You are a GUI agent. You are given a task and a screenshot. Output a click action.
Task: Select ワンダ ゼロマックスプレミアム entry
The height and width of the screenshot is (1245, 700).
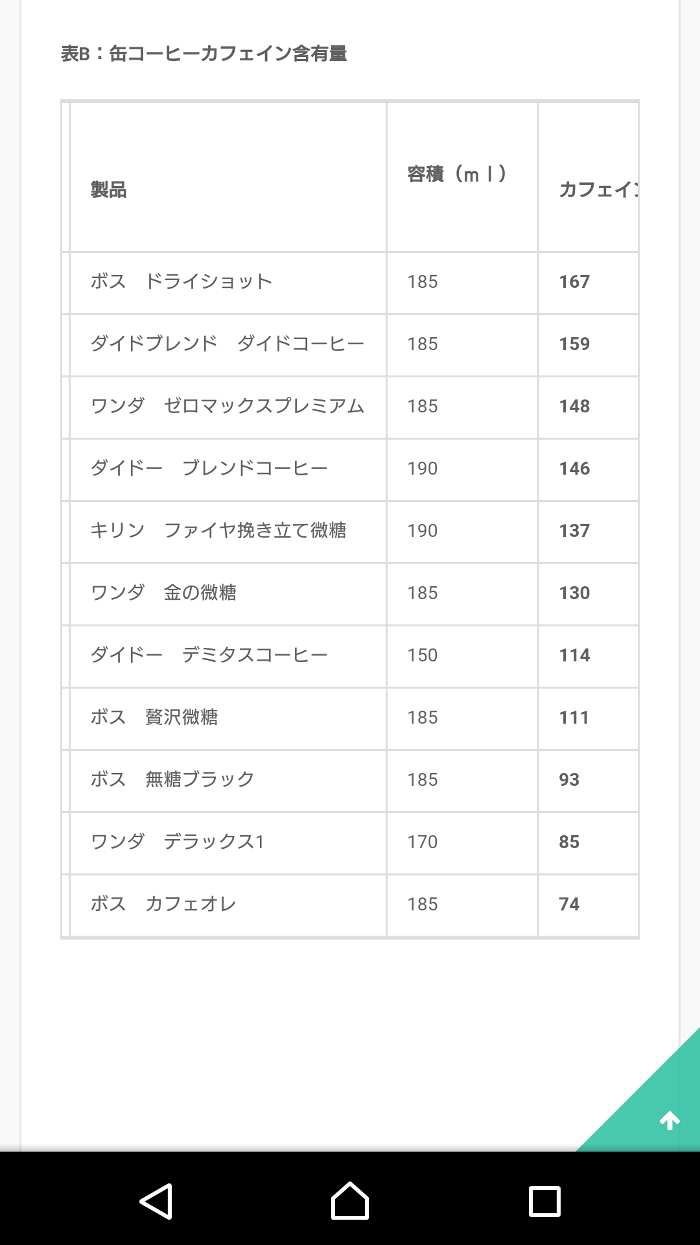(x=227, y=406)
